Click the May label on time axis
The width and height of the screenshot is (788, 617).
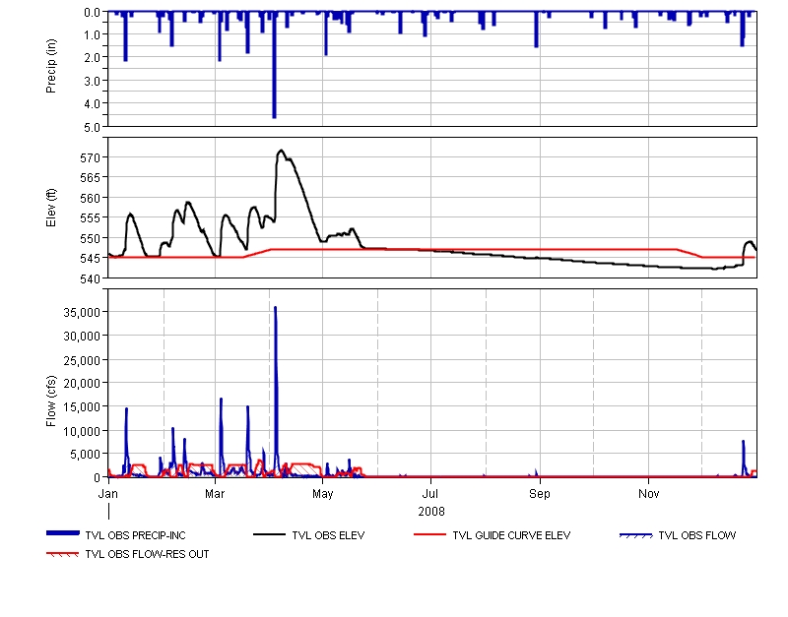pyautogui.click(x=323, y=491)
